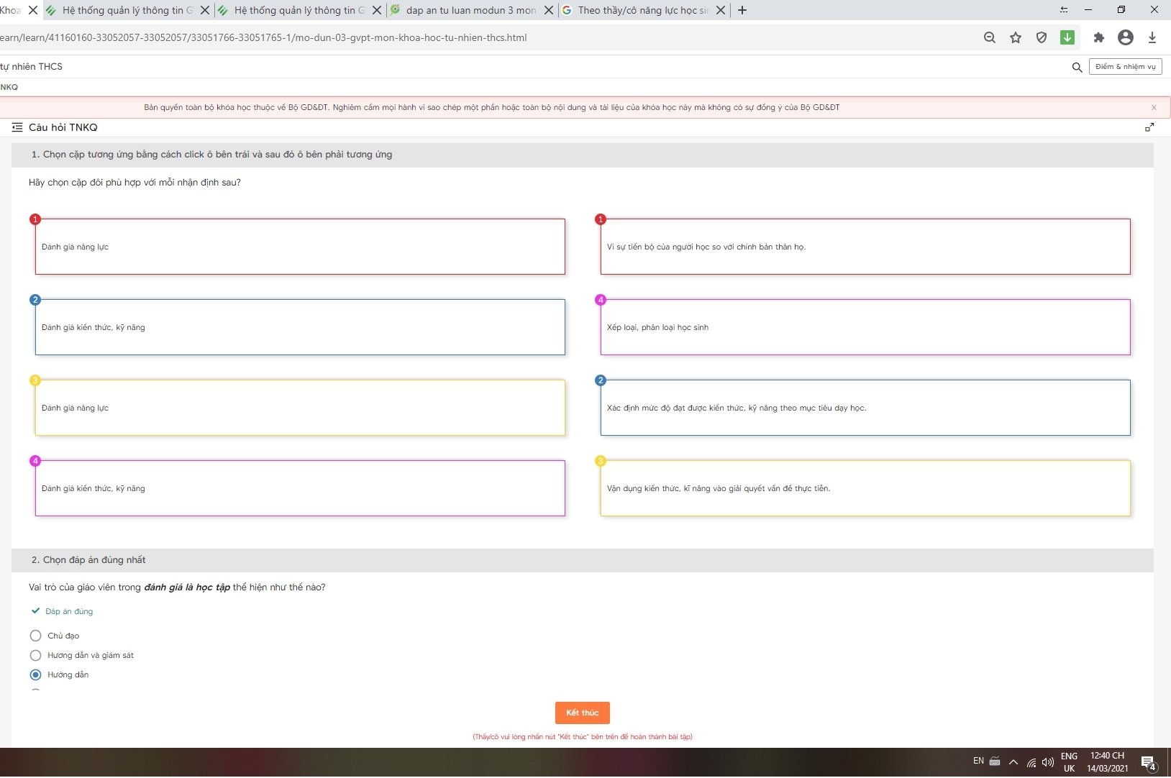1171x778 pixels.
Task: Click the zoom magnifier icon in address bar
Action: click(990, 38)
